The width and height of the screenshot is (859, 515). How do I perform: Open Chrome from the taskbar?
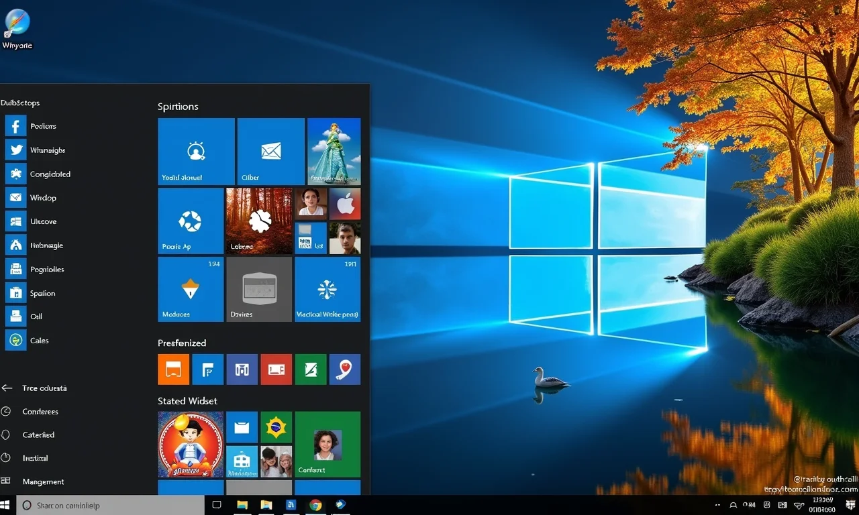click(x=314, y=505)
